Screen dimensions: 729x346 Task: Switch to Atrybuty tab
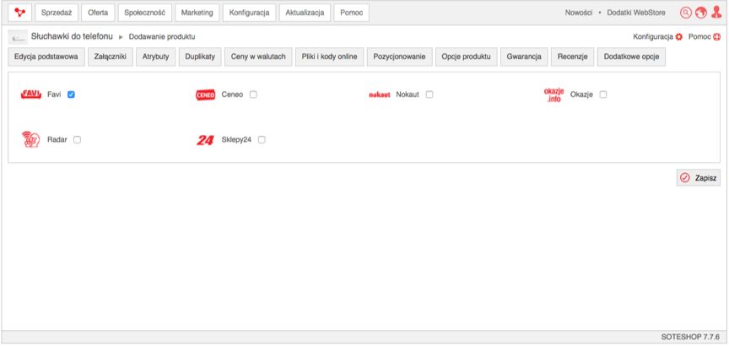pyautogui.click(x=156, y=57)
